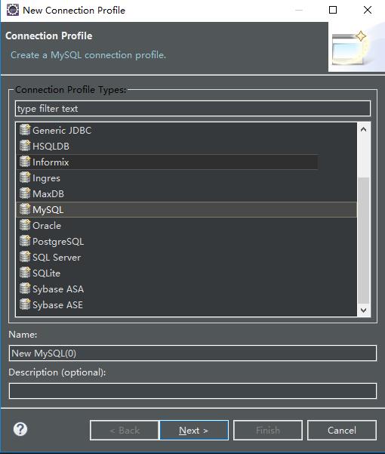Click the Generic JDBC database icon
The image size is (385, 454).
pos(25,130)
